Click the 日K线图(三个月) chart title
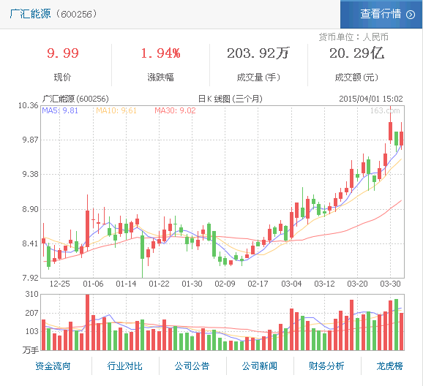The image size is (423, 386). [230, 99]
